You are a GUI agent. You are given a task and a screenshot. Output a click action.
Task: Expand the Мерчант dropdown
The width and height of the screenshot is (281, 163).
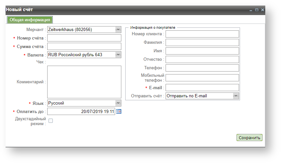pos(118,30)
